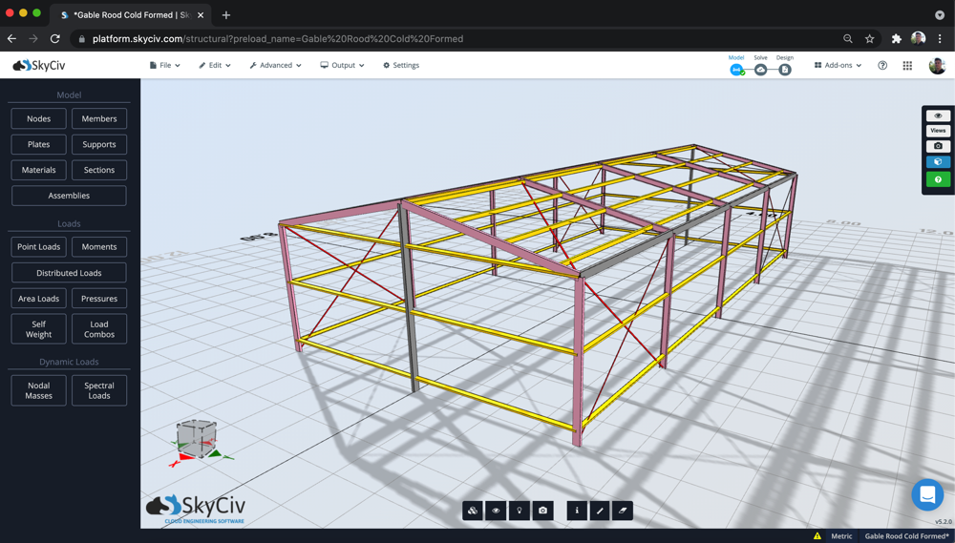
Task: Open the Settings menu item
Action: pyautogui.click(x=401, y=65)
